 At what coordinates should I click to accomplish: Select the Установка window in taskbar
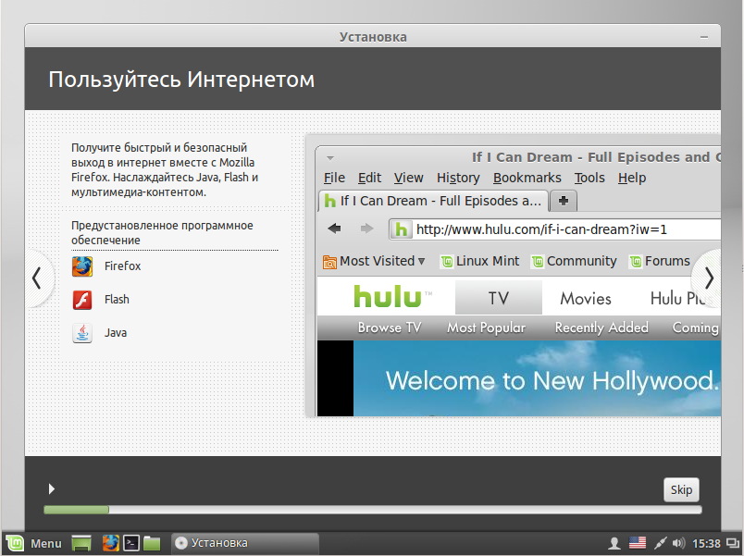click(x=243, y=543)
